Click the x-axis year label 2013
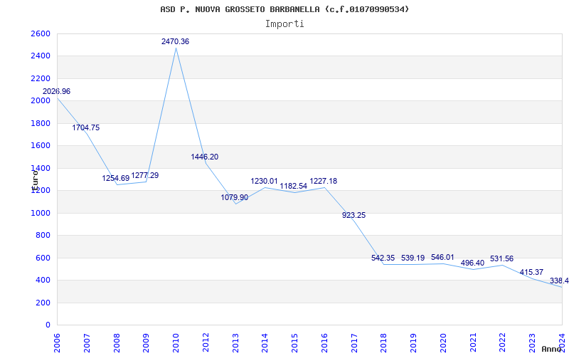The image size is (569, 356). coord(235,342)
